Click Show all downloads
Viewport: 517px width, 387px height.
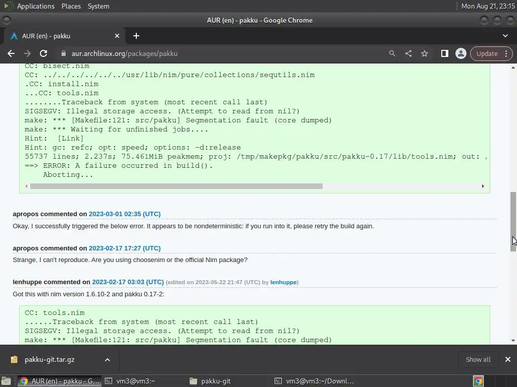[478, 360]
